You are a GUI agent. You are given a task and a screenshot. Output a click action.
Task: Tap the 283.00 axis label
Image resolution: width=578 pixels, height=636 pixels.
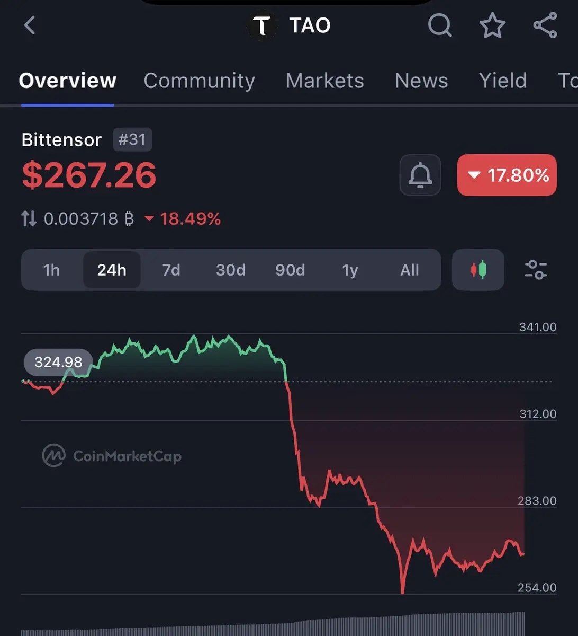[537, 501]
